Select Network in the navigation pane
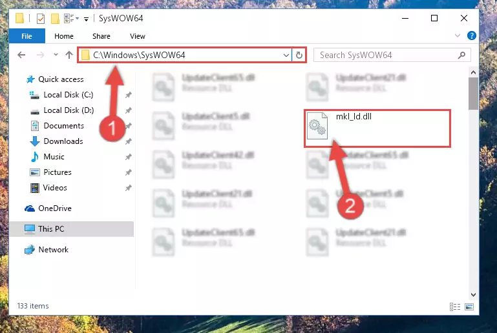497x333 pixels. click(x=53, y=250)
